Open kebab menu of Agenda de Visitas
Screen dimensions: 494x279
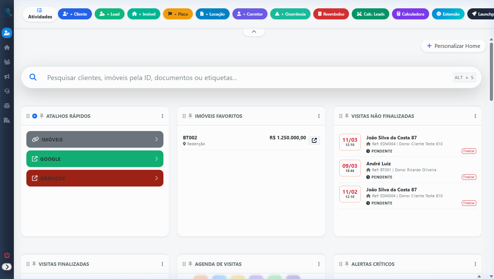(319, 264)
